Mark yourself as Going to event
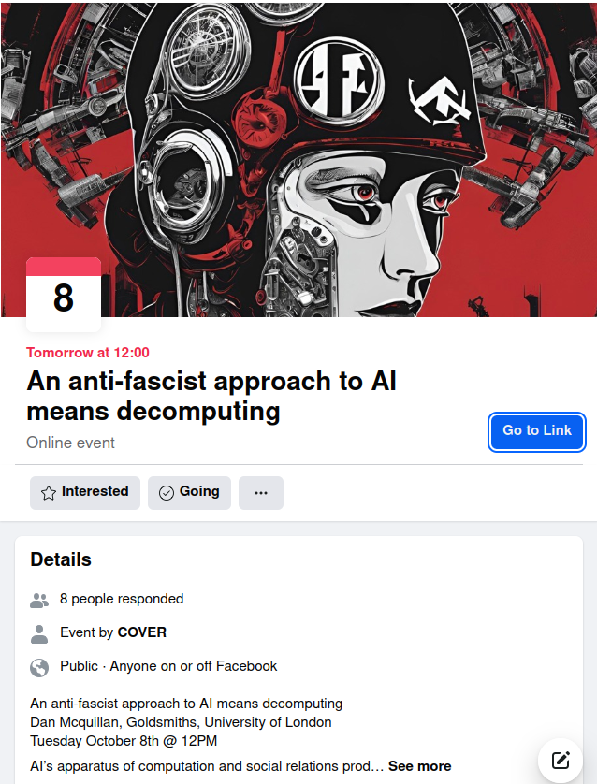Image resolution: width=597 pixels, height=784 pixels. coord(190,493)
